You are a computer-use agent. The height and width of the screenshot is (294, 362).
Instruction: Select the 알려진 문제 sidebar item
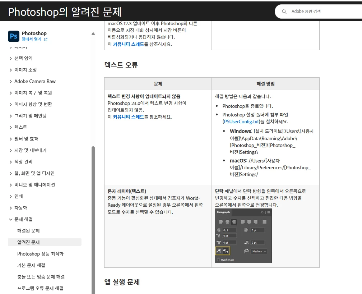[x=45, y=242]
